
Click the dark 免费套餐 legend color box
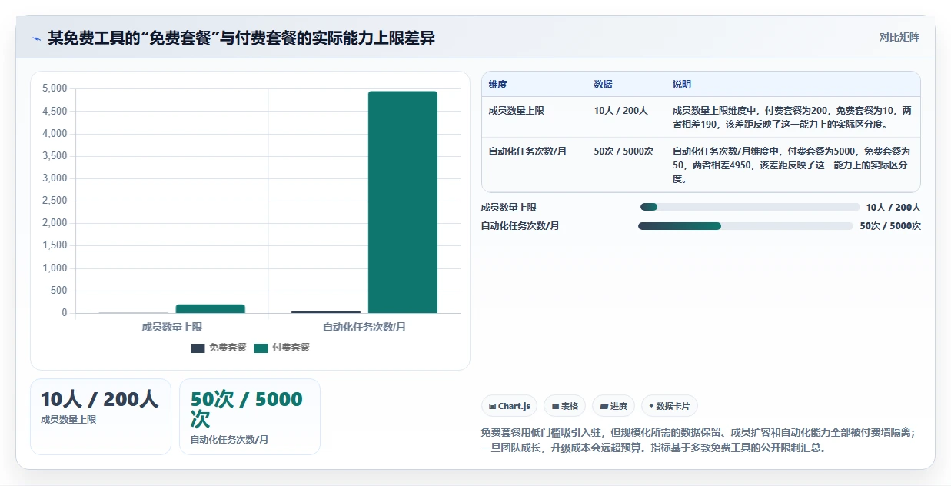198,348
